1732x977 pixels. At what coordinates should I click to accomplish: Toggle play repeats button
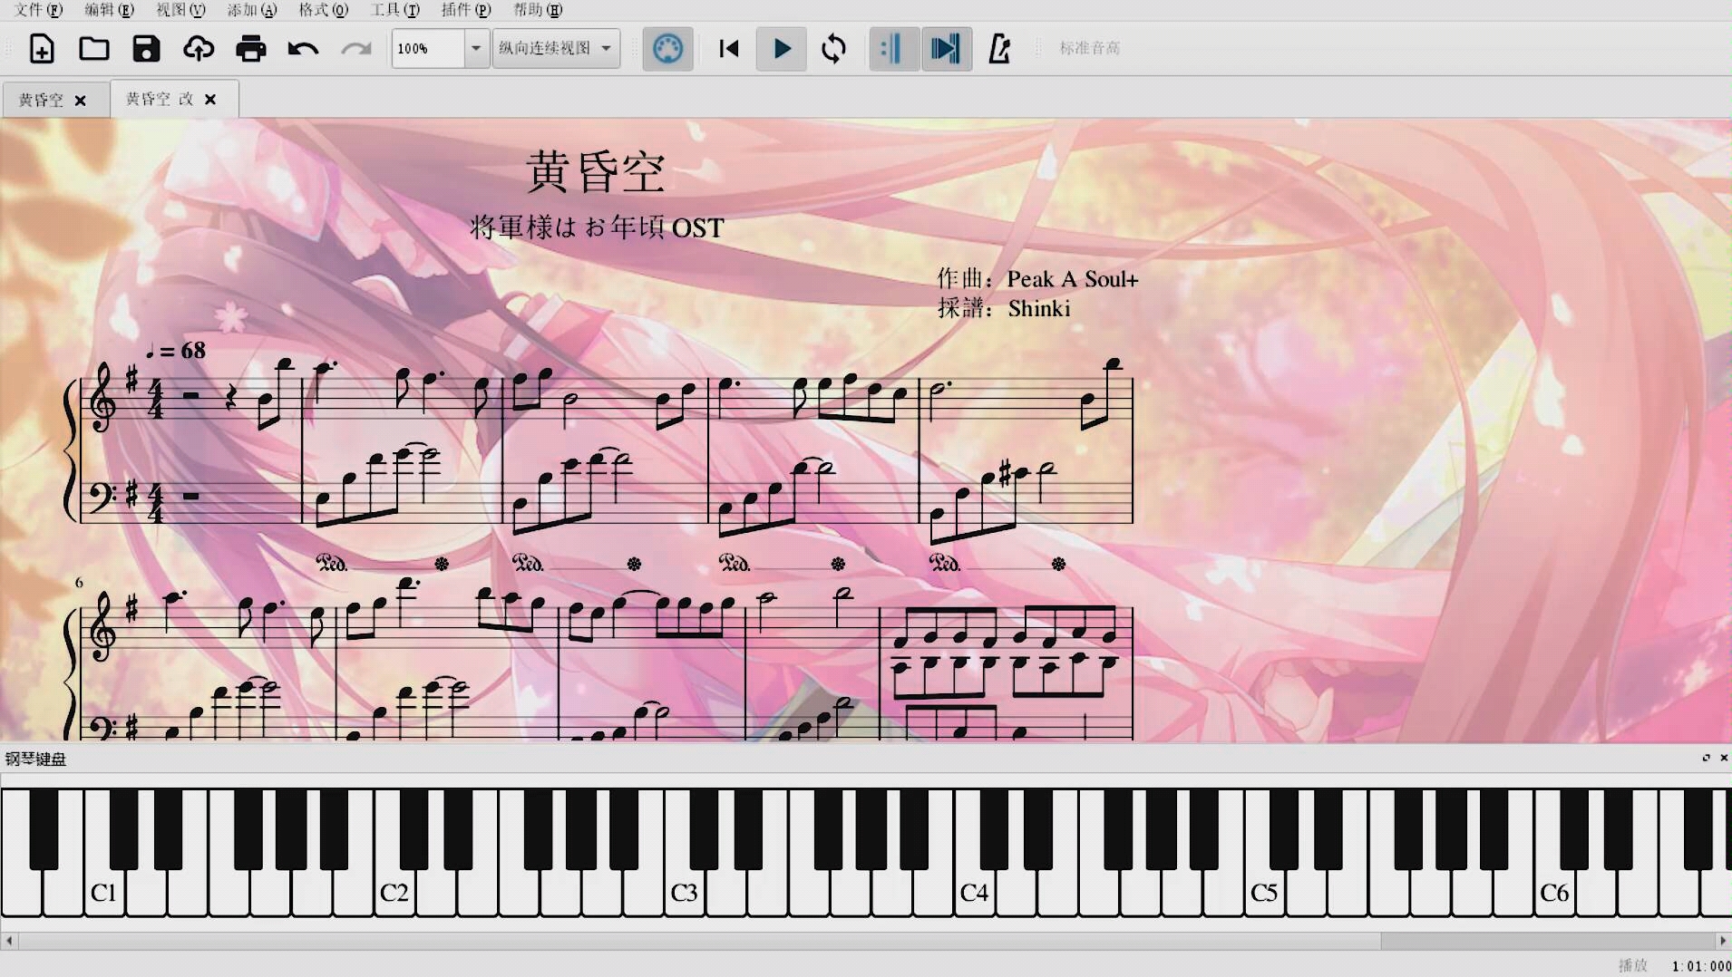point(893,48)
